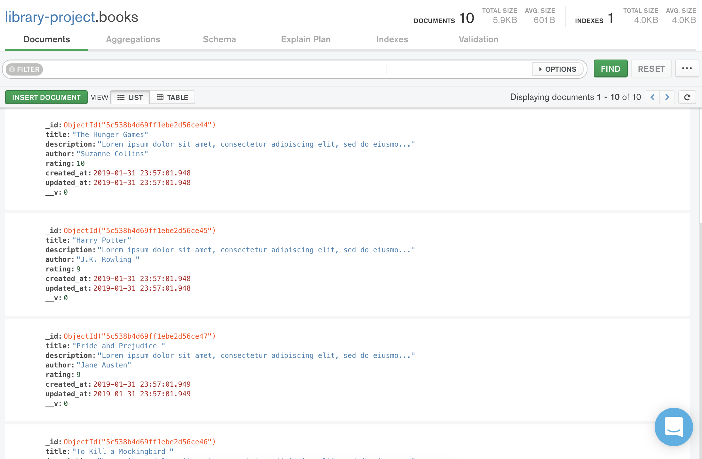This screenshot has width=702, height=459.
Task: Open the Aggregations tab
Action: [x=133, y=39]
